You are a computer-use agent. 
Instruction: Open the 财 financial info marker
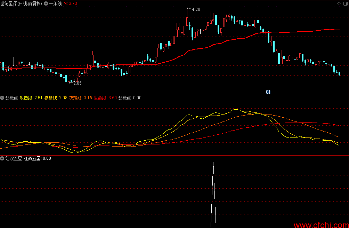268,92
